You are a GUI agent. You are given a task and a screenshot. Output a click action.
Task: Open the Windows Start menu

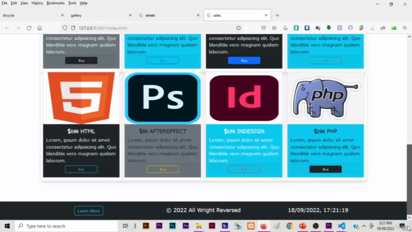(7, 226)
